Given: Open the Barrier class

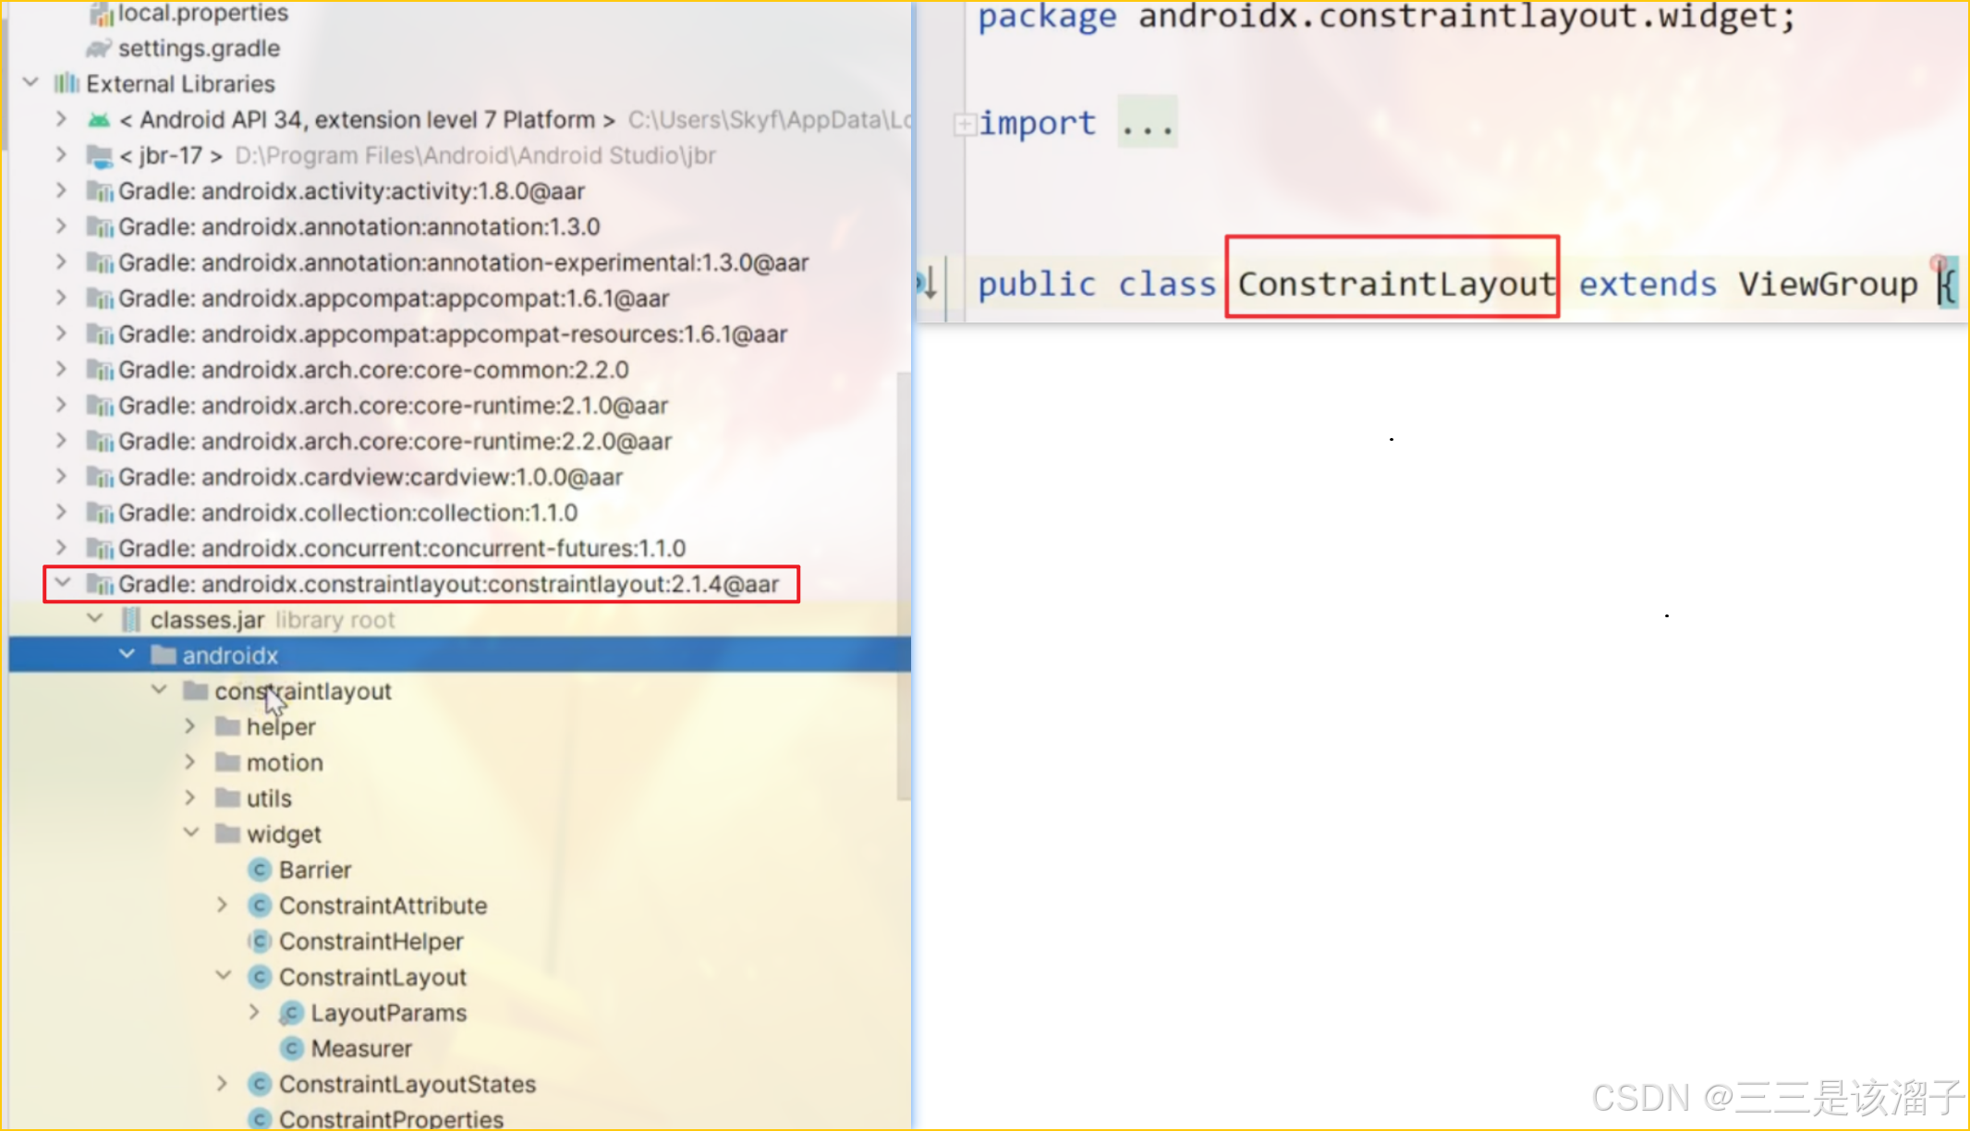Looking at the screenshot, I should (315, 870).
